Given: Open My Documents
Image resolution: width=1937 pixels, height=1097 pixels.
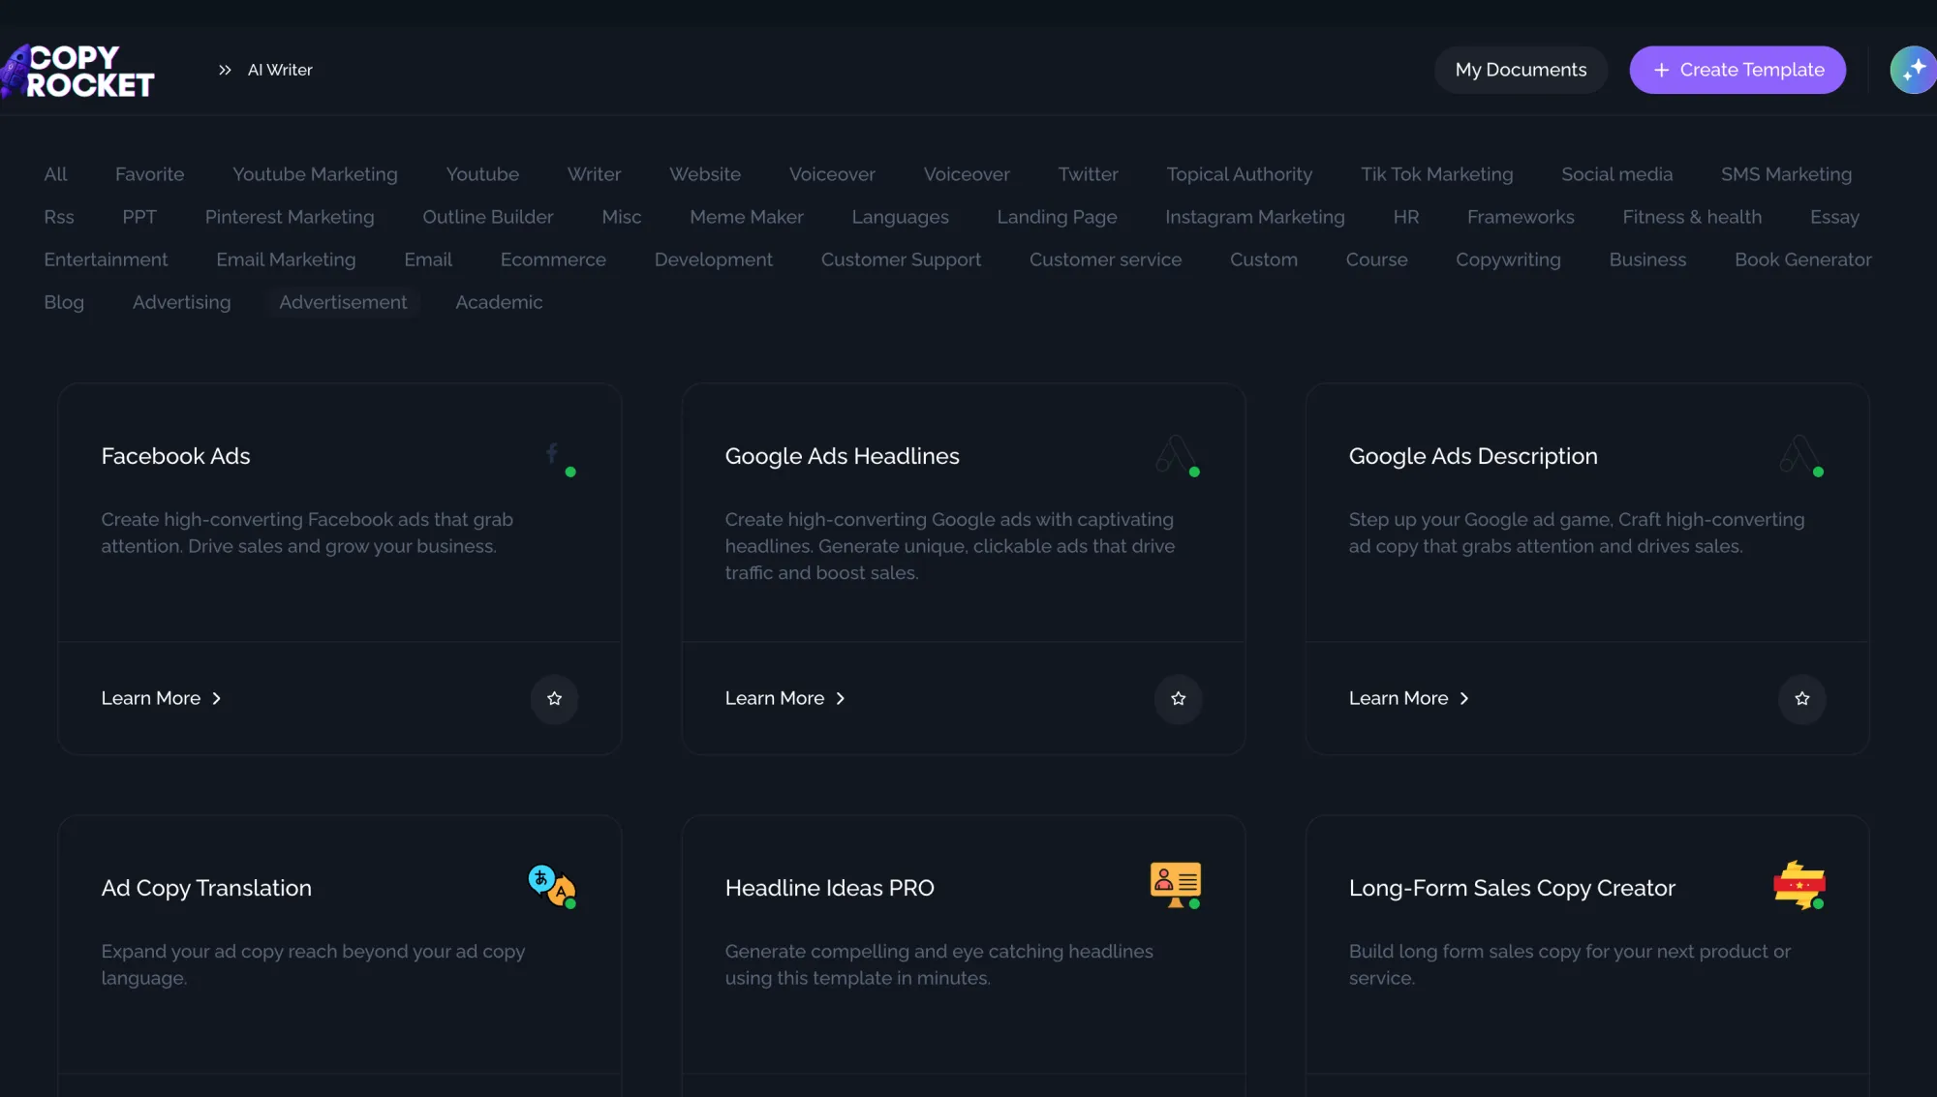Looking at the screenshot, I should point(1521,70).
